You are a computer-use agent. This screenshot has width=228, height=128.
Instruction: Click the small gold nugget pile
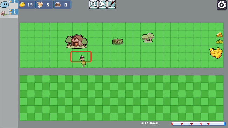tap(220, 35)
